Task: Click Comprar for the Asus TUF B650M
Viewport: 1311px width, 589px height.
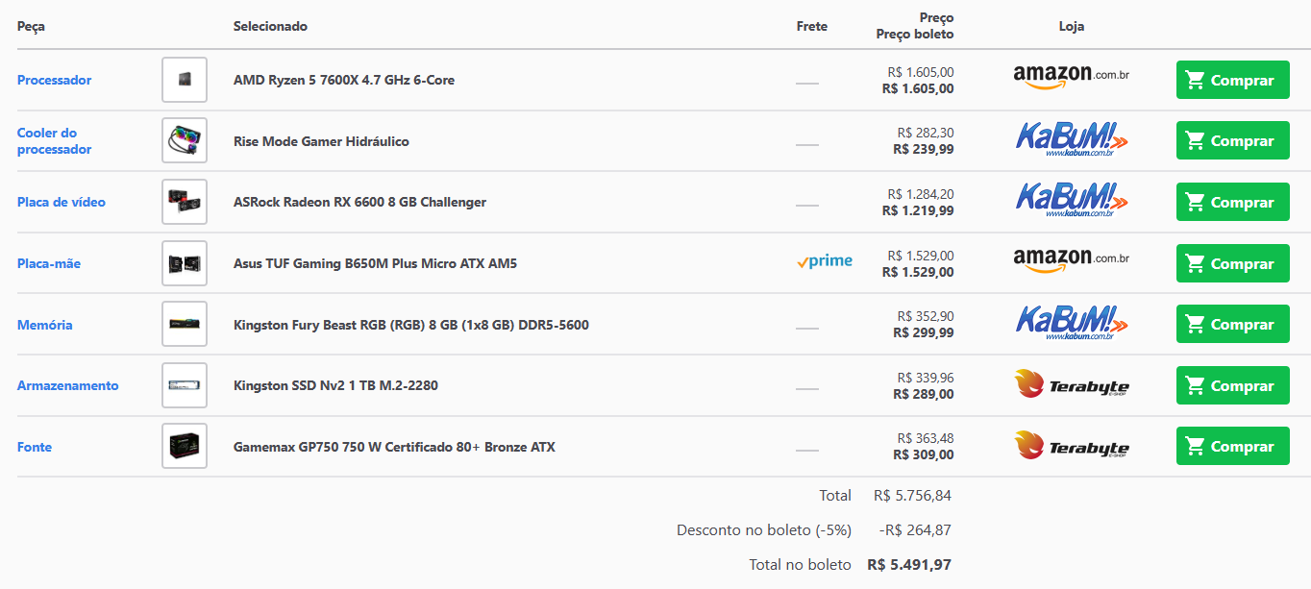Action: 1232,263
